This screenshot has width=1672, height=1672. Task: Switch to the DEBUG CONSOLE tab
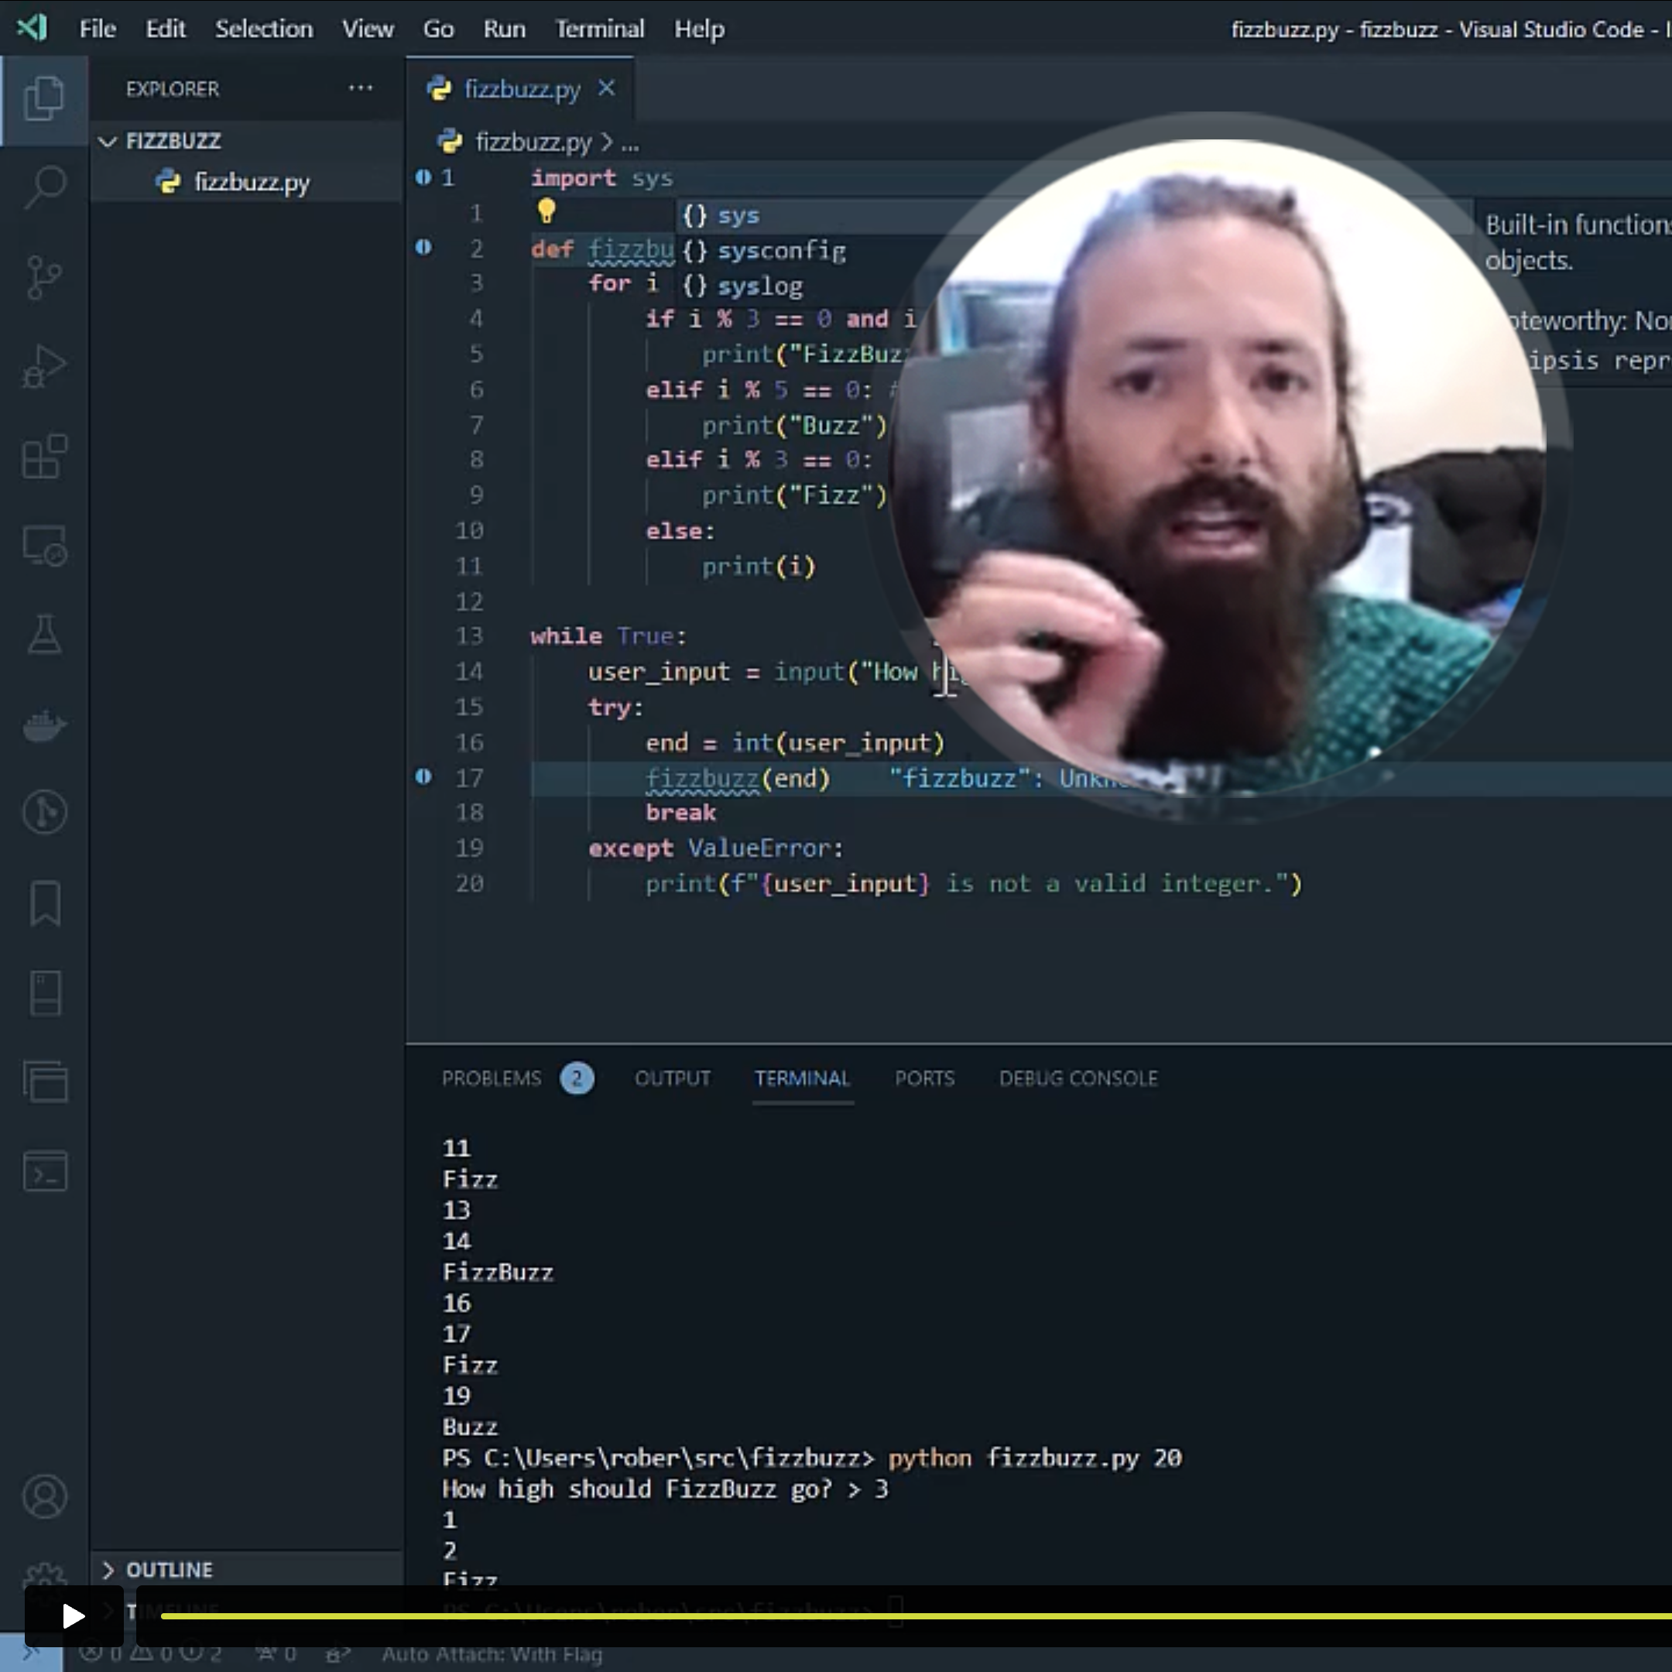point(1078,1078)
